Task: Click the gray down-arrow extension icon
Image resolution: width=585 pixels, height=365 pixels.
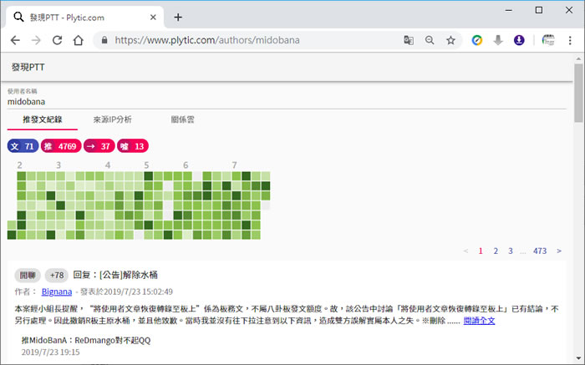Action: (x=498, y=40)
